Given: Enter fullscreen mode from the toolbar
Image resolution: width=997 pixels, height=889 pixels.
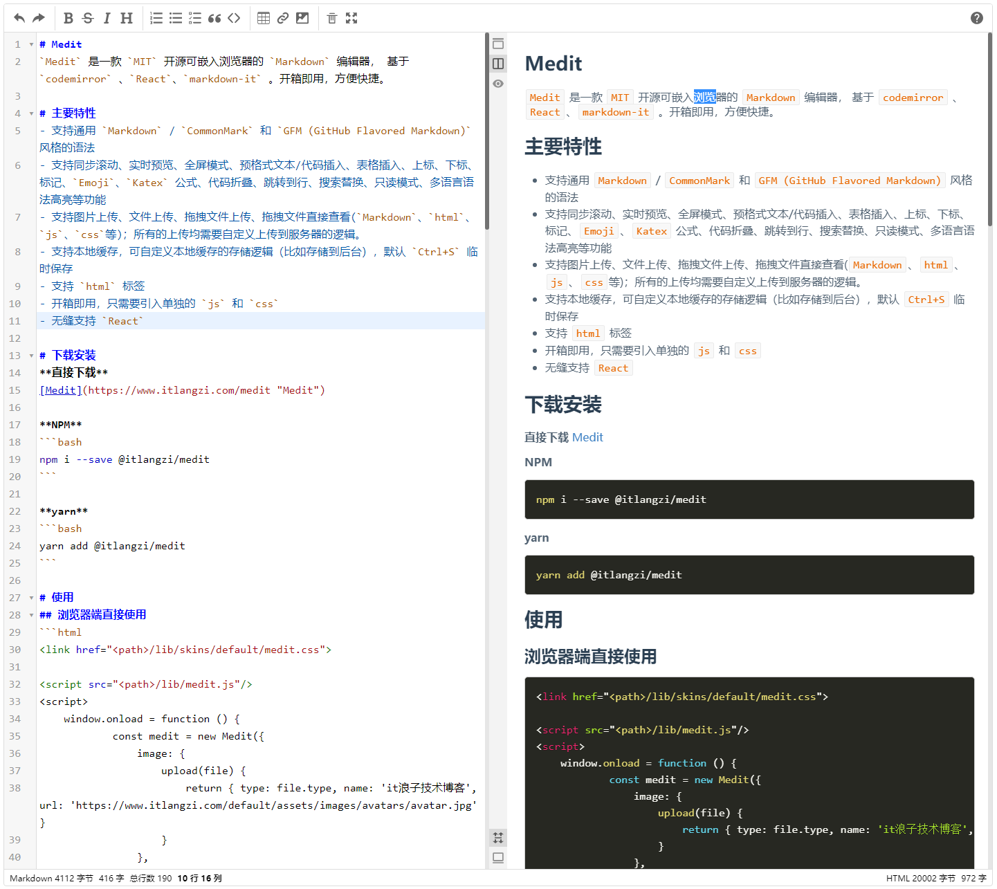Looking at the screenshot, I should [x=351, y=18].
